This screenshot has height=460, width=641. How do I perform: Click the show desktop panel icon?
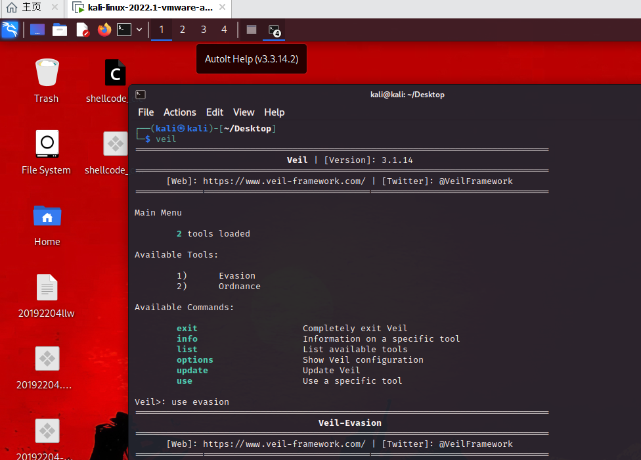pos(37,30)
